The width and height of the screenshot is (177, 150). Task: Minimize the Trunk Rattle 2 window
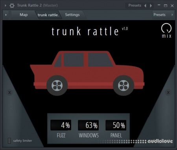(159, 5)
